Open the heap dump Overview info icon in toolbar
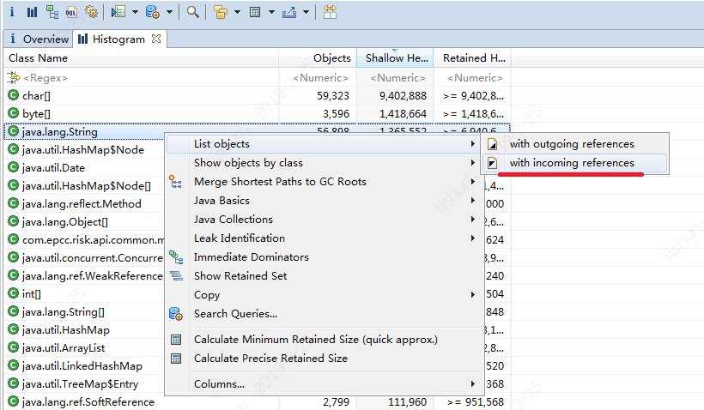This screenshot has width=704, height=410. click(x=12, y=12)
